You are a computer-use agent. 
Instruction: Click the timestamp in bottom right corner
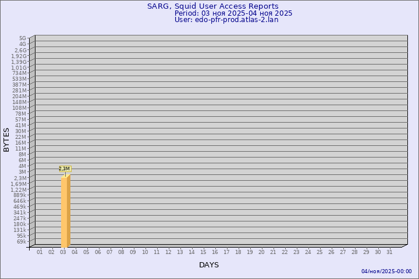pos(386,271)
